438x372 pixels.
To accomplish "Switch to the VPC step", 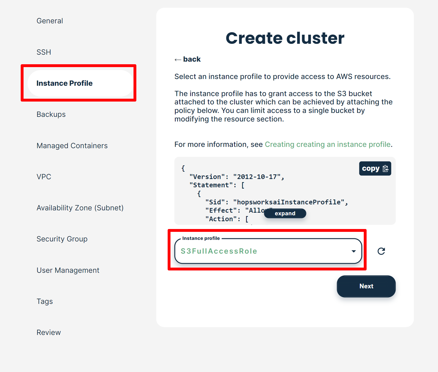I will pos(44,177).
